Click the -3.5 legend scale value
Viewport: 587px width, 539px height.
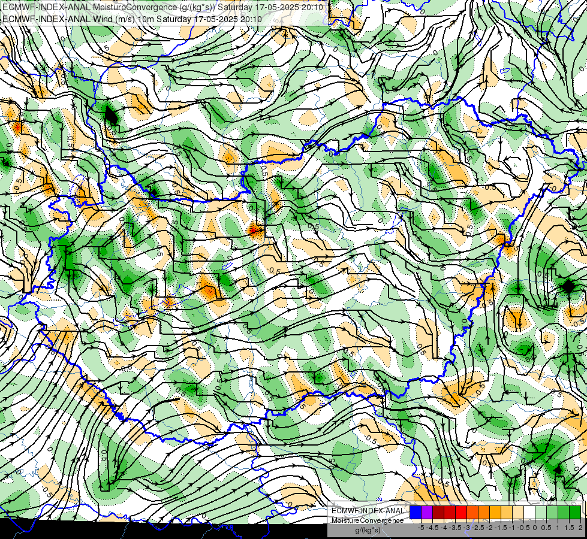(x=455, y=528)
